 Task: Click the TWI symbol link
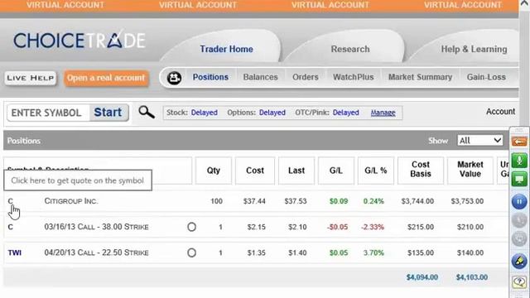coord(15,252)
